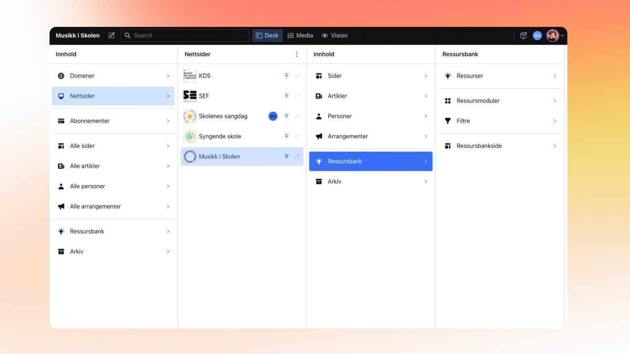
Task: Expand the Alle sider row chevron
Action: click(168, 146)
